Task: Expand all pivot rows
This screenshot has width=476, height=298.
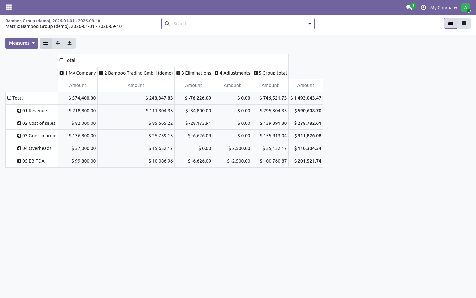Action: pos(58,43)
